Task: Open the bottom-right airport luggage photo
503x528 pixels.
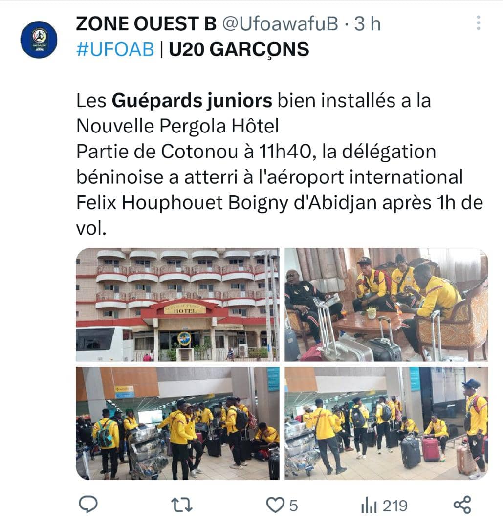Action: pos(386,423)
